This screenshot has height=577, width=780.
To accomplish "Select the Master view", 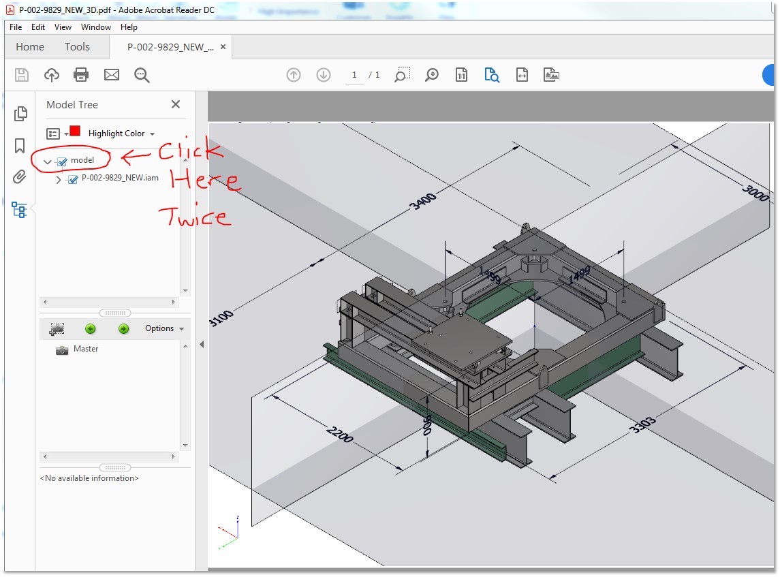I will point(85,349).
